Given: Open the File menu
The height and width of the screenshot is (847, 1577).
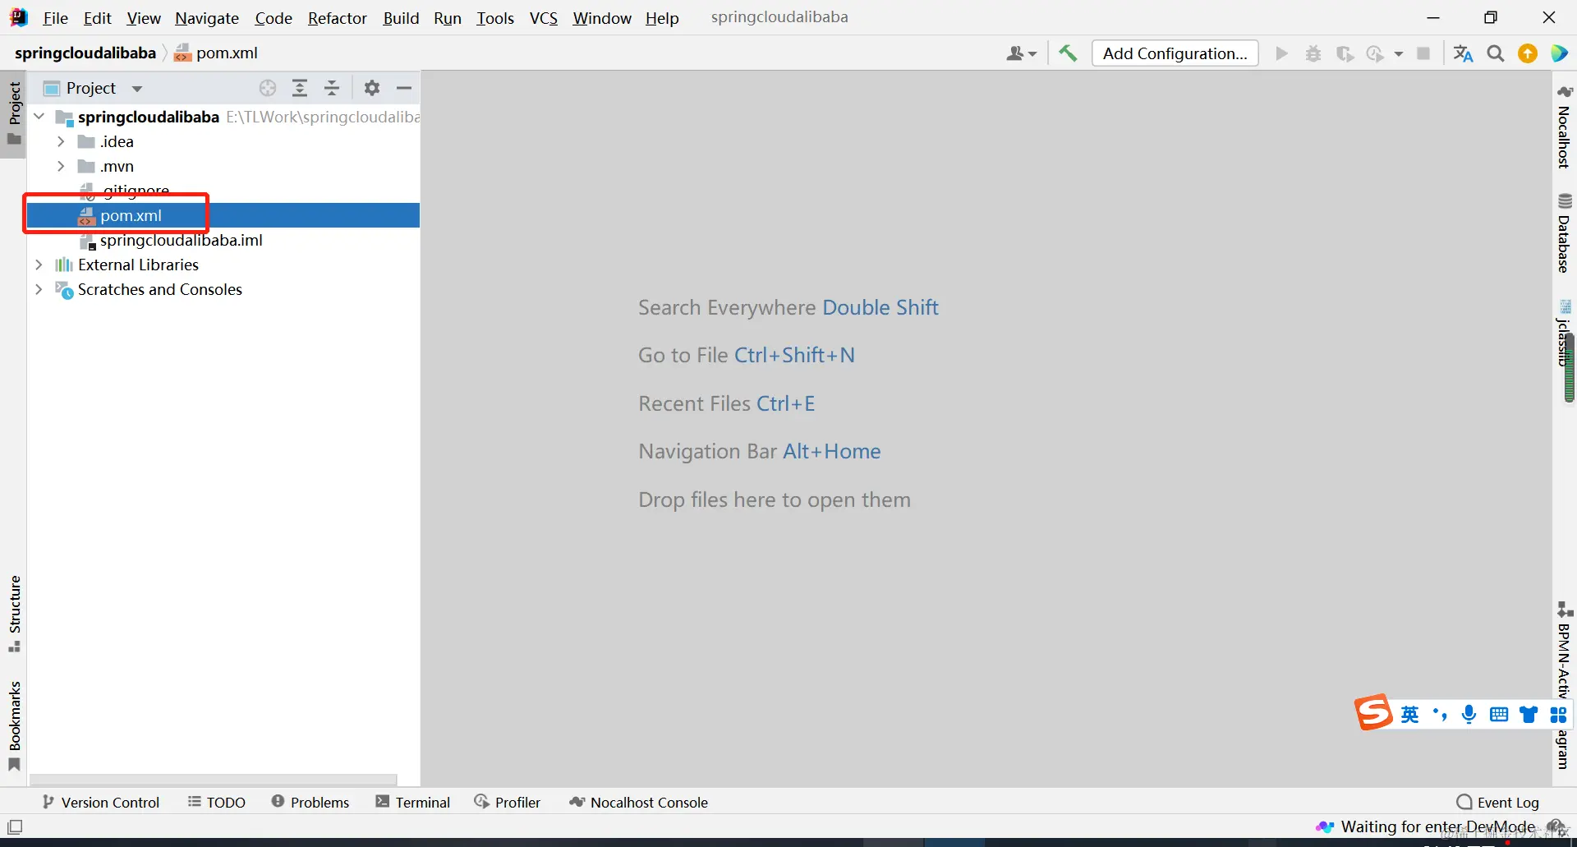Looking at the screenshot, I should tap(55, 18).
